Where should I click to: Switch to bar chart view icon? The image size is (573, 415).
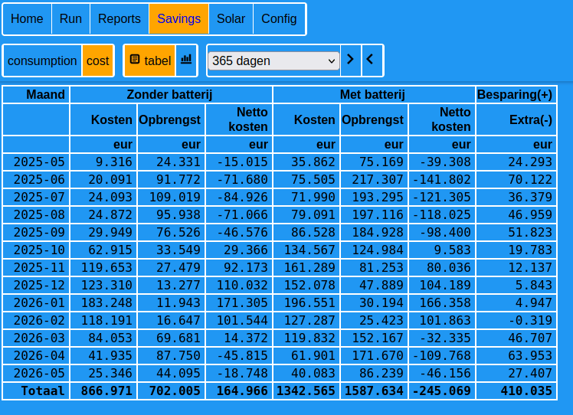[x=186, y=60]
